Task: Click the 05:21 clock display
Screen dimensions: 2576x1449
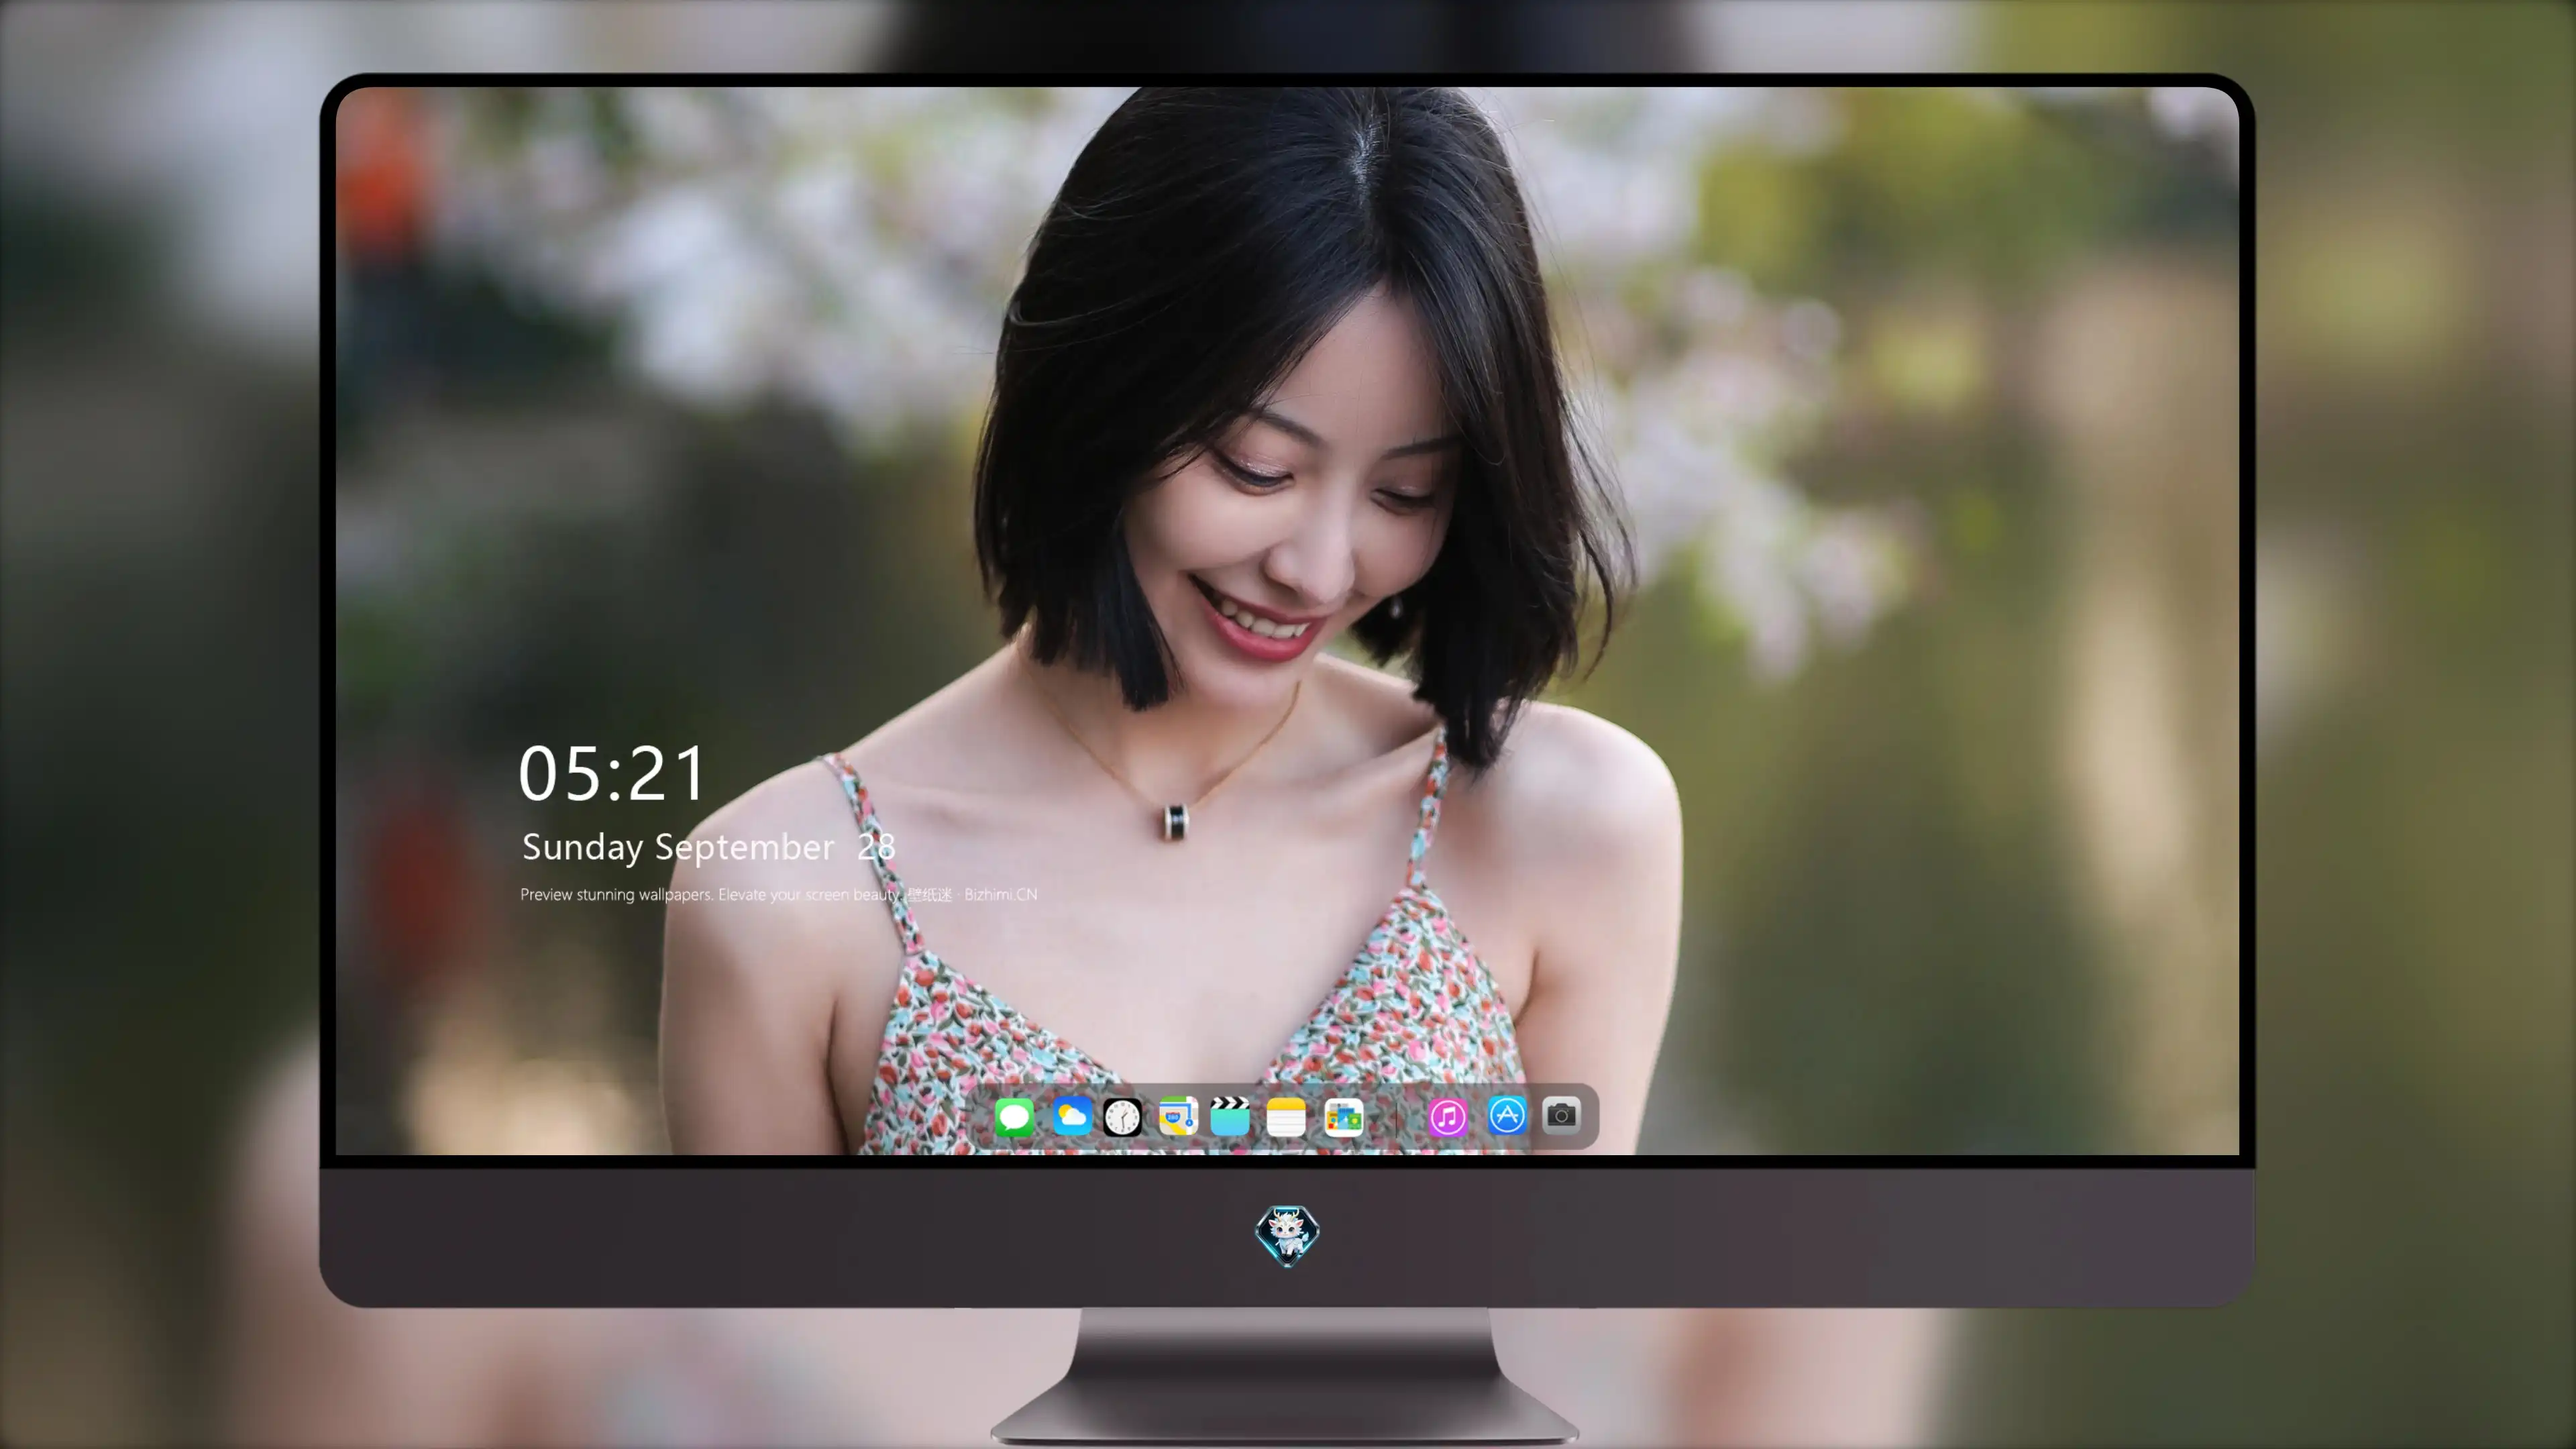Action: point(612,774)
